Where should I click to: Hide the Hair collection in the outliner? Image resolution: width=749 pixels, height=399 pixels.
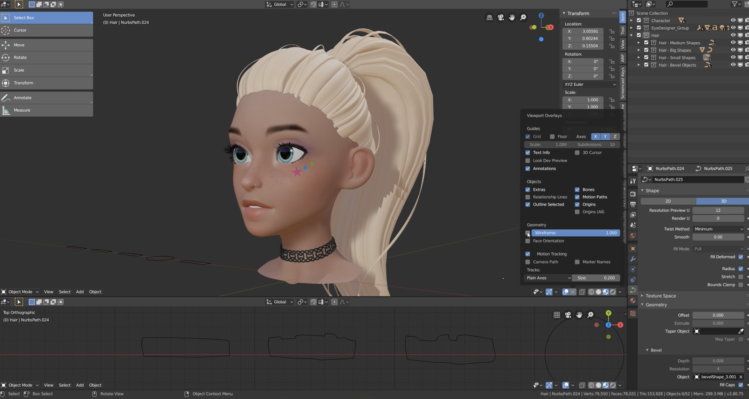(733, 35)
